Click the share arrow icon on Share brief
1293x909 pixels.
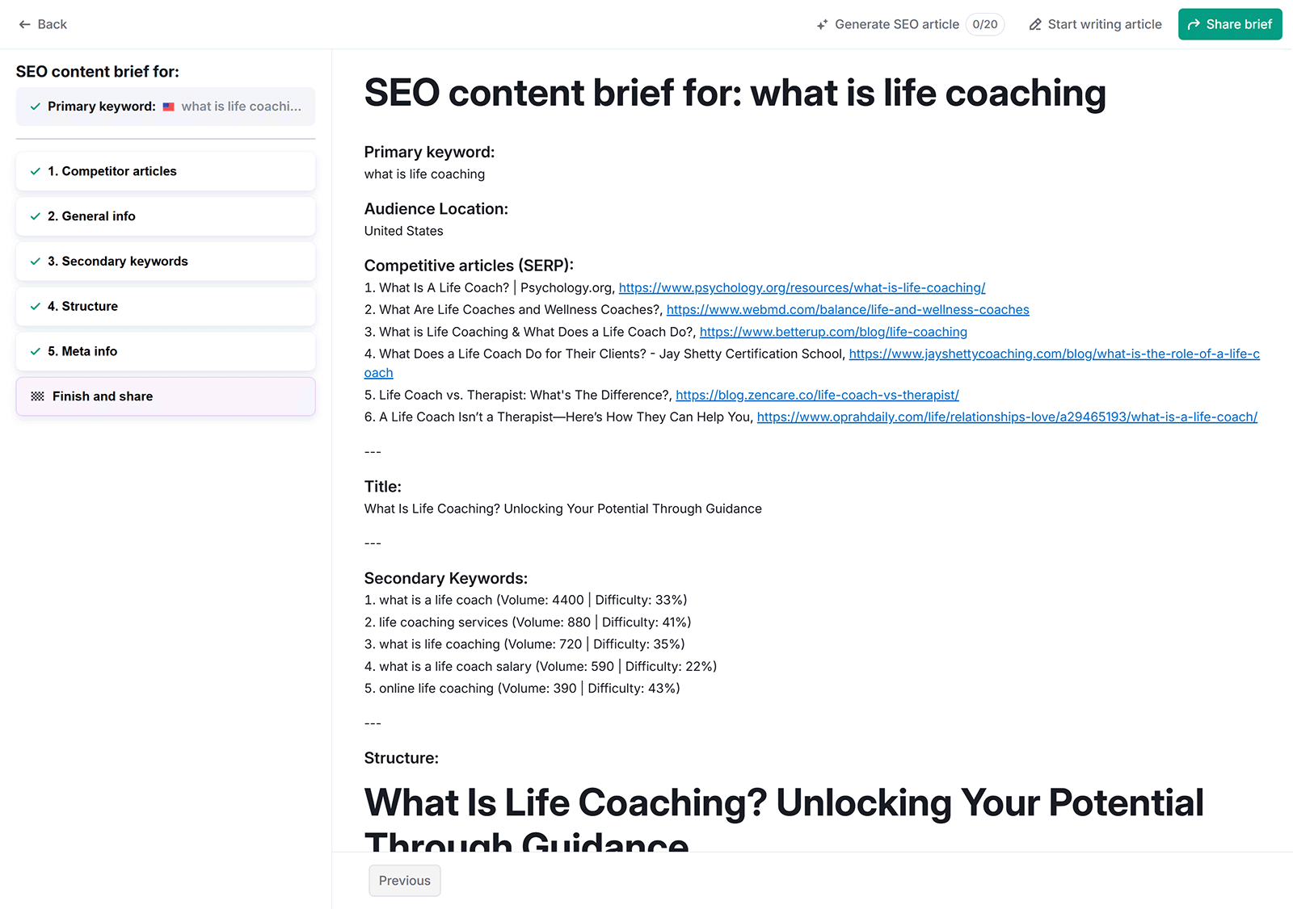tap(1194, 24)
